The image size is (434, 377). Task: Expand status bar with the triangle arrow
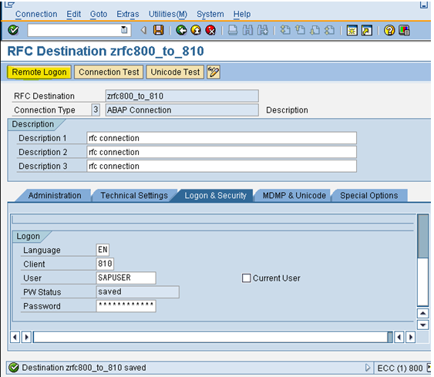pyautogui.click(x=367, y=368)
